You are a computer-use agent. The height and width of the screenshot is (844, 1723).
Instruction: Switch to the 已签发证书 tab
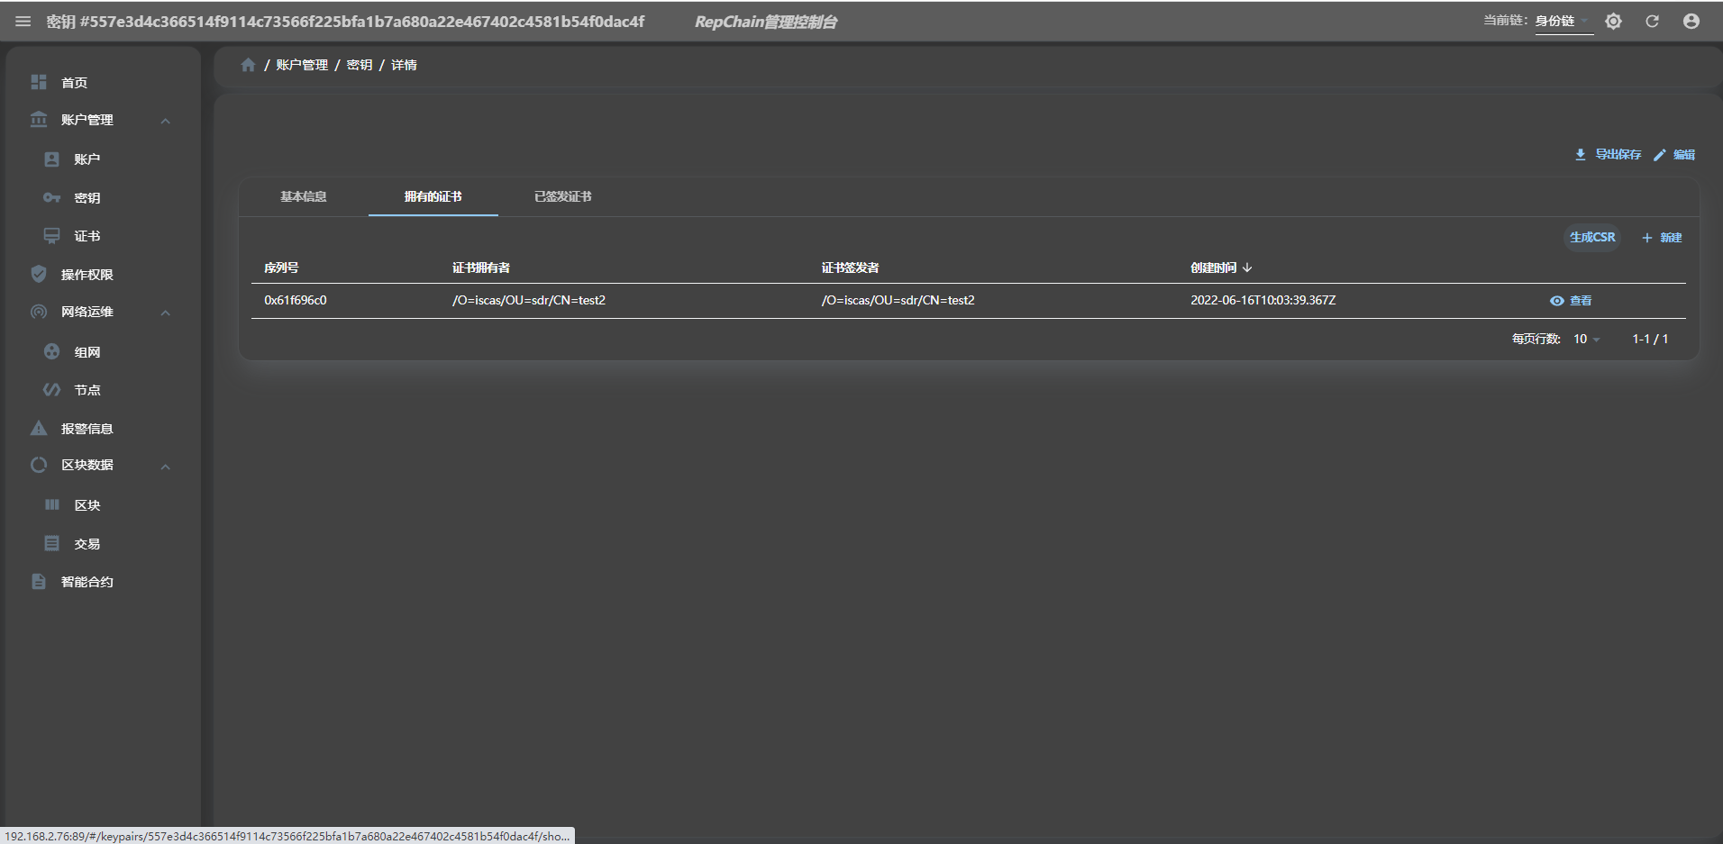pos(563,196)
